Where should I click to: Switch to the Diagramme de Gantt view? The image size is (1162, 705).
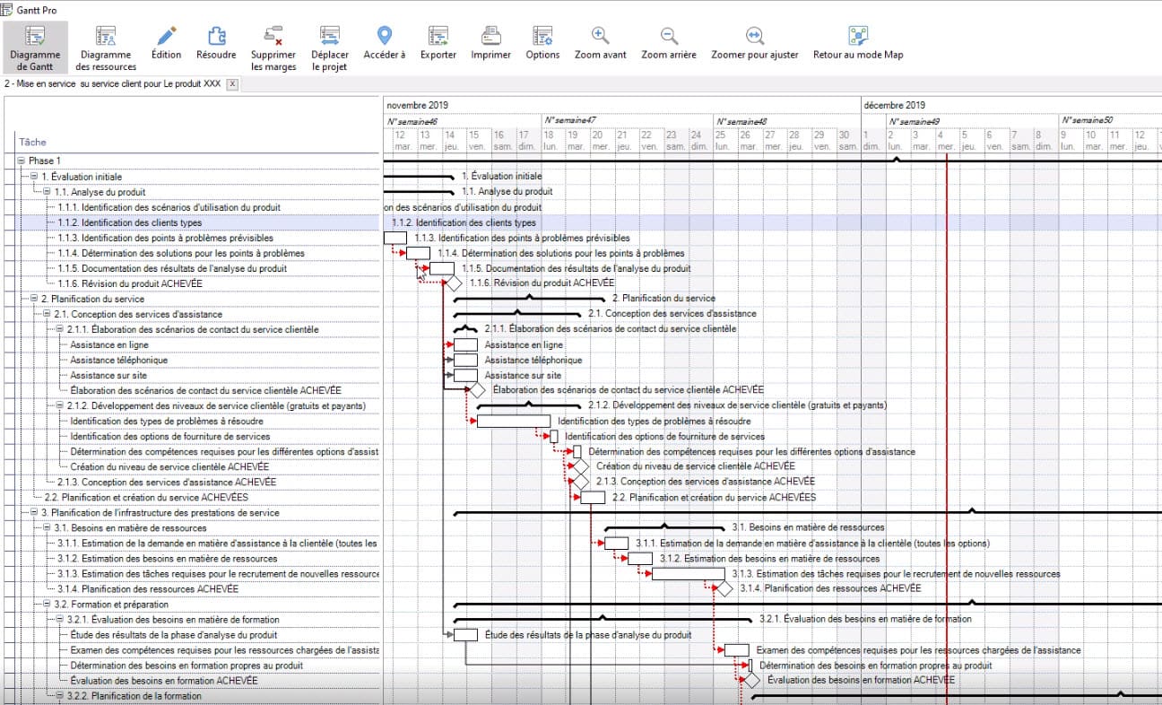[x=35, y=48]
